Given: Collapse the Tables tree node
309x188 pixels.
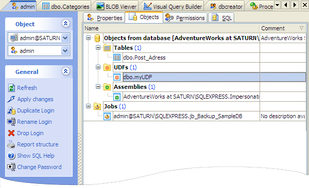Looking at the screenshot, I should [98, 48].
